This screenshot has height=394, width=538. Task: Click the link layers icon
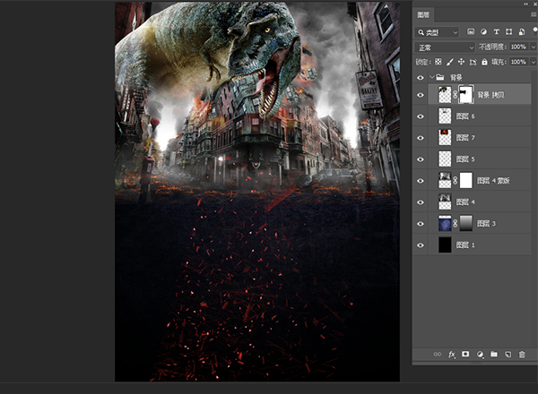[438, 355]
